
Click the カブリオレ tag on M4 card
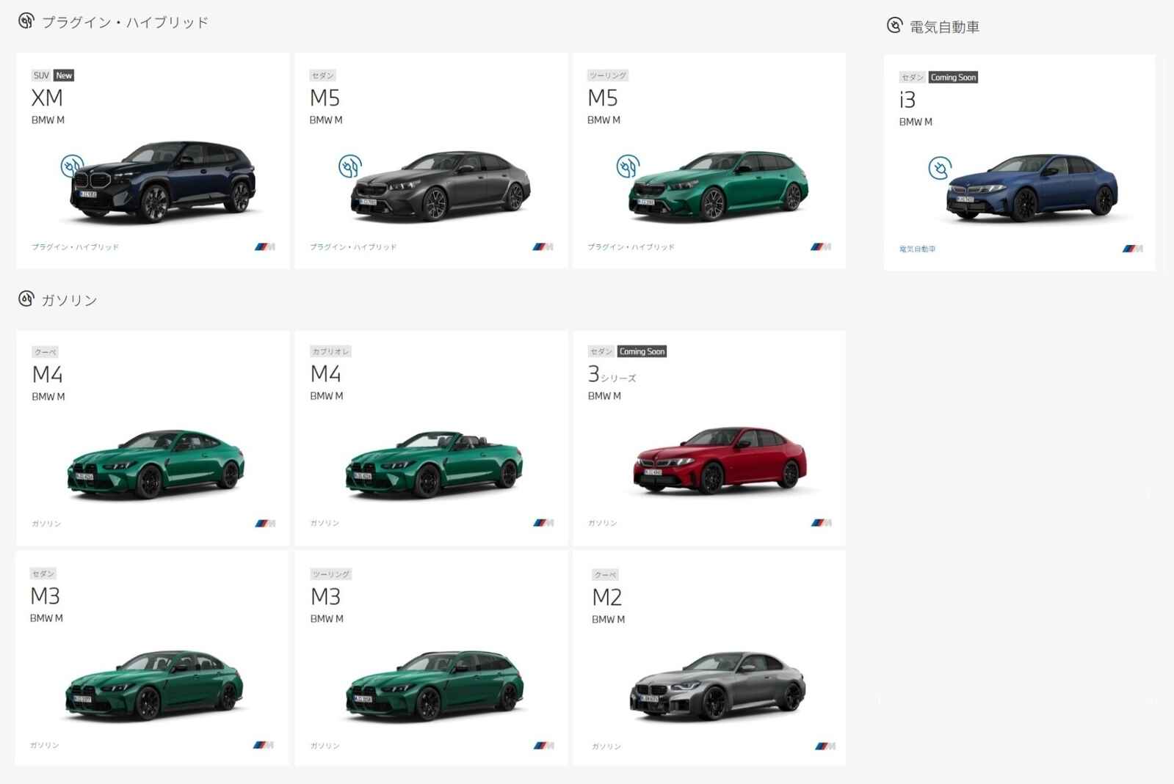[330, 351]
